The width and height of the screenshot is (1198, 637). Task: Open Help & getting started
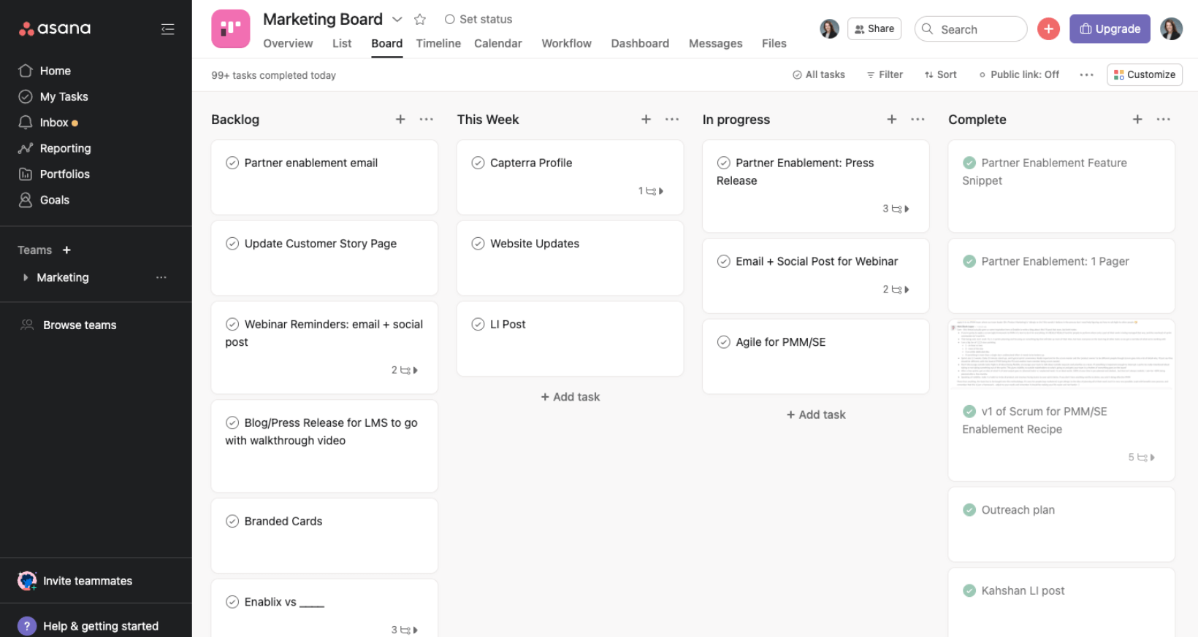coord(88,626)
